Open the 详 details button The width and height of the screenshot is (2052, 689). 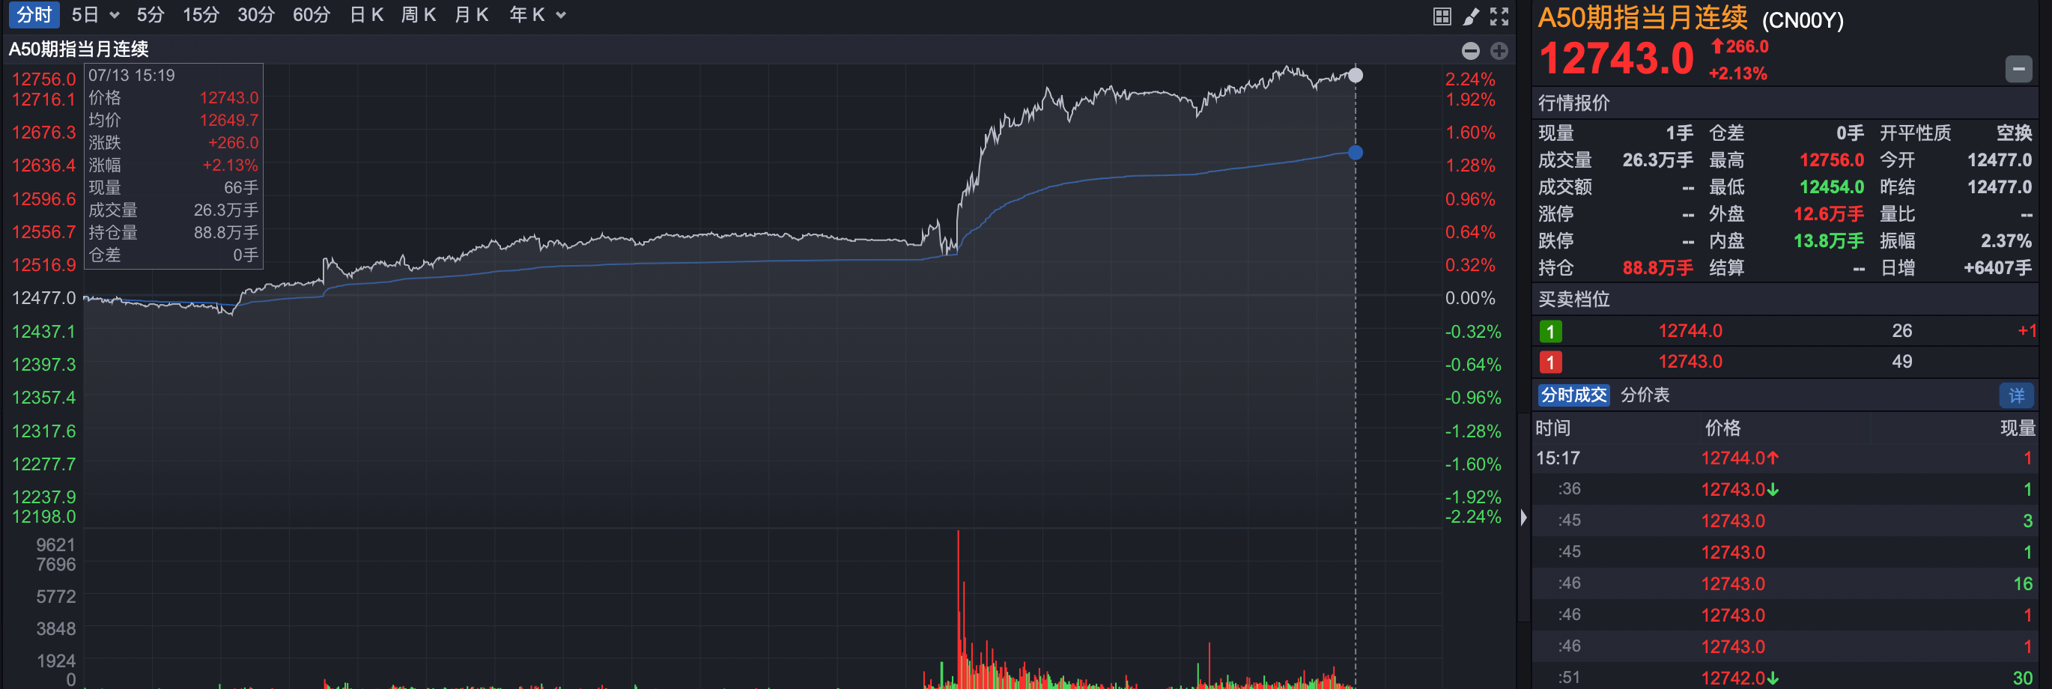tap(2015, 395)
